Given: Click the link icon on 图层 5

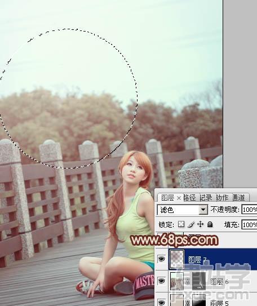Looking at the screenshot, I should 188,303.
